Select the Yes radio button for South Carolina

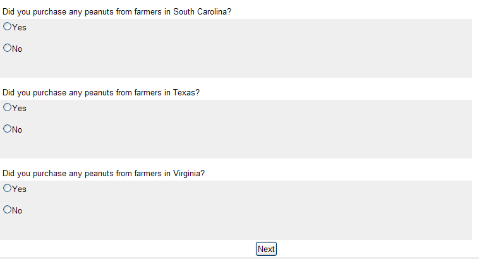tap(8, 27)
